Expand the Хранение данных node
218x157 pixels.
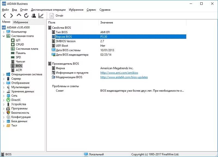coord(4,92)
